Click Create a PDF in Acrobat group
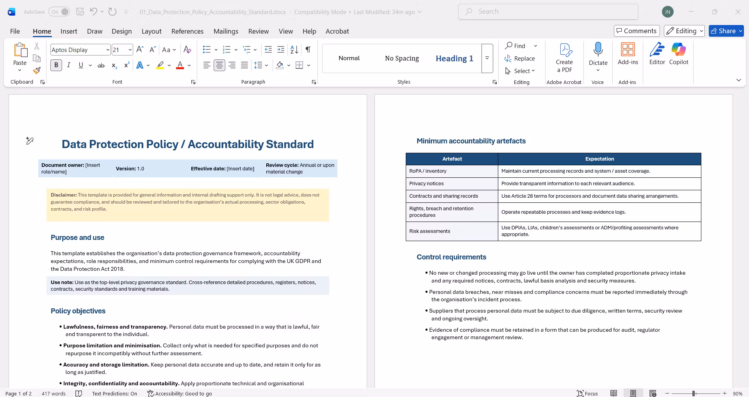This screenshot has height=397, width=749. pyautogui.click(x=564, y=58)
